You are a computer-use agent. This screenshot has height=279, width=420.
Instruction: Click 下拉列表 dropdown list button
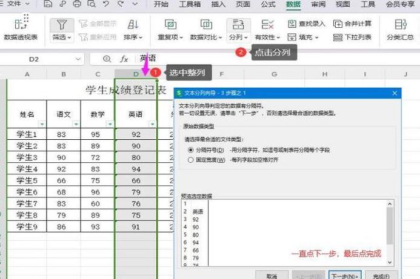click(352, 37)
